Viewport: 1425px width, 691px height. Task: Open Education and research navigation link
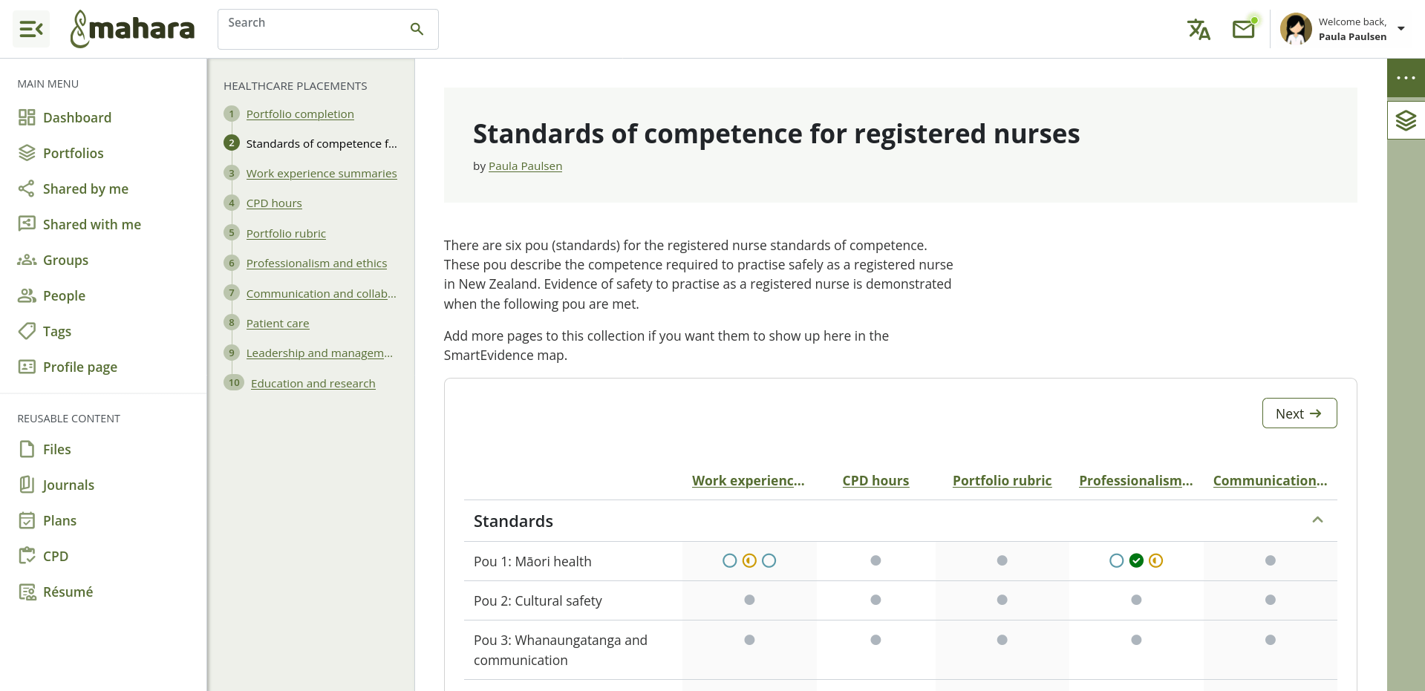313,383
